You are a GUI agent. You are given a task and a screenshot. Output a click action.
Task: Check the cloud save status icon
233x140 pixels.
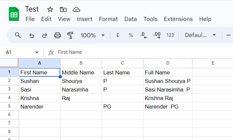76,9
